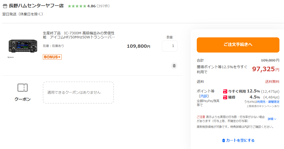284x149 pixels.
Task: Open the 内訳 points breakdown link
Action: tap(204, 96)
